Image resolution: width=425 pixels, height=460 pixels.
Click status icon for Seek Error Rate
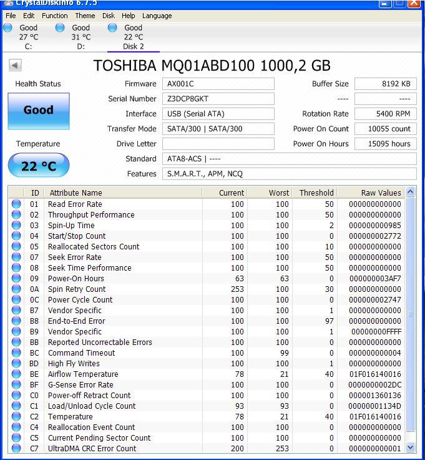pos(16,257)
